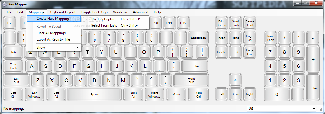Click the F11 key
This screenshot has height=114, width=325.
tap(169, 23)
